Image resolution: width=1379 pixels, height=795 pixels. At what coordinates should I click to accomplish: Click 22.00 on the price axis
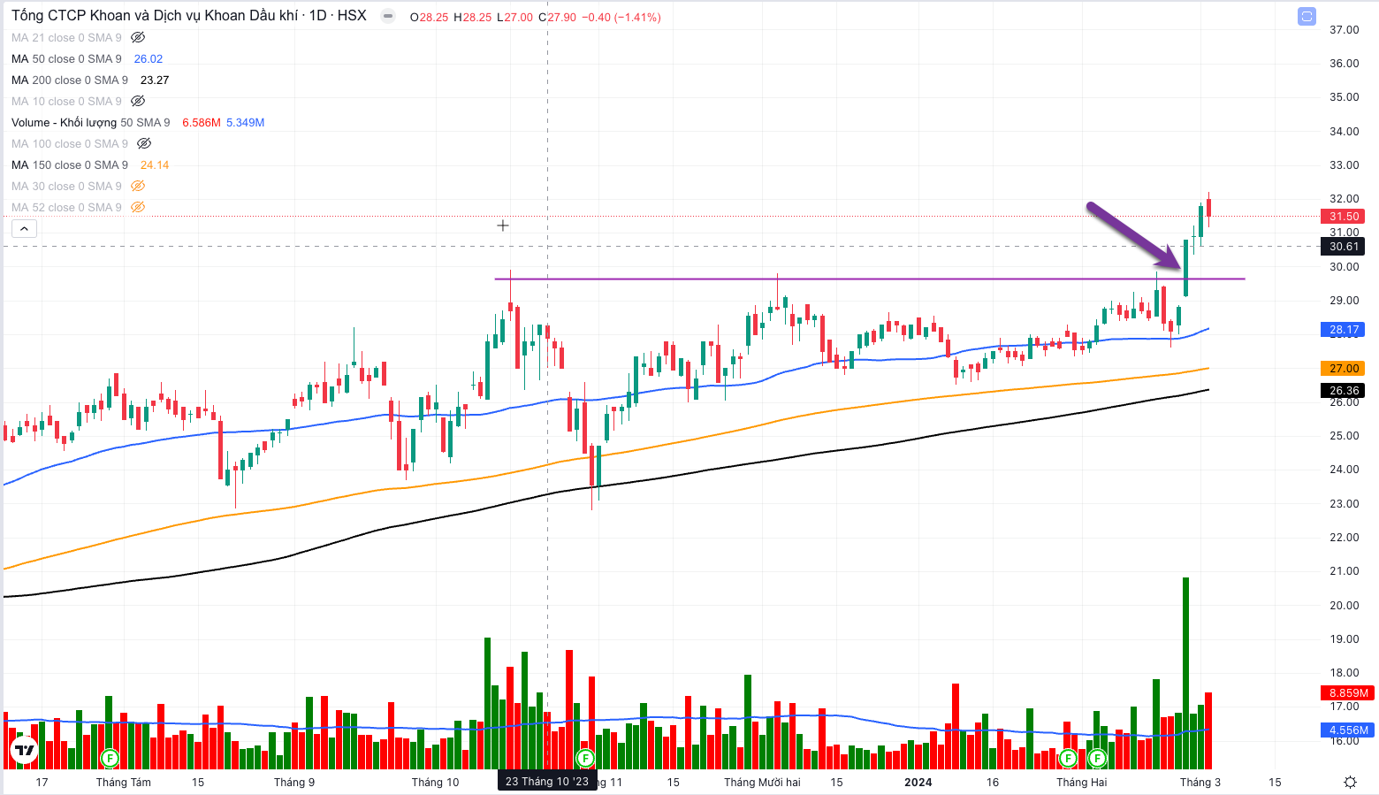[x=1344, y=538]
